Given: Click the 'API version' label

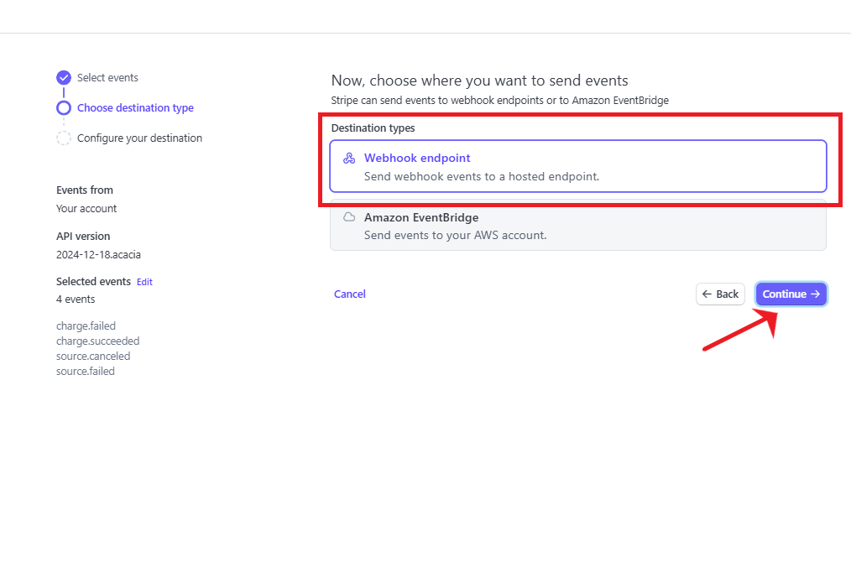Looking at the screenshot, I should click(x=83, y=236).
